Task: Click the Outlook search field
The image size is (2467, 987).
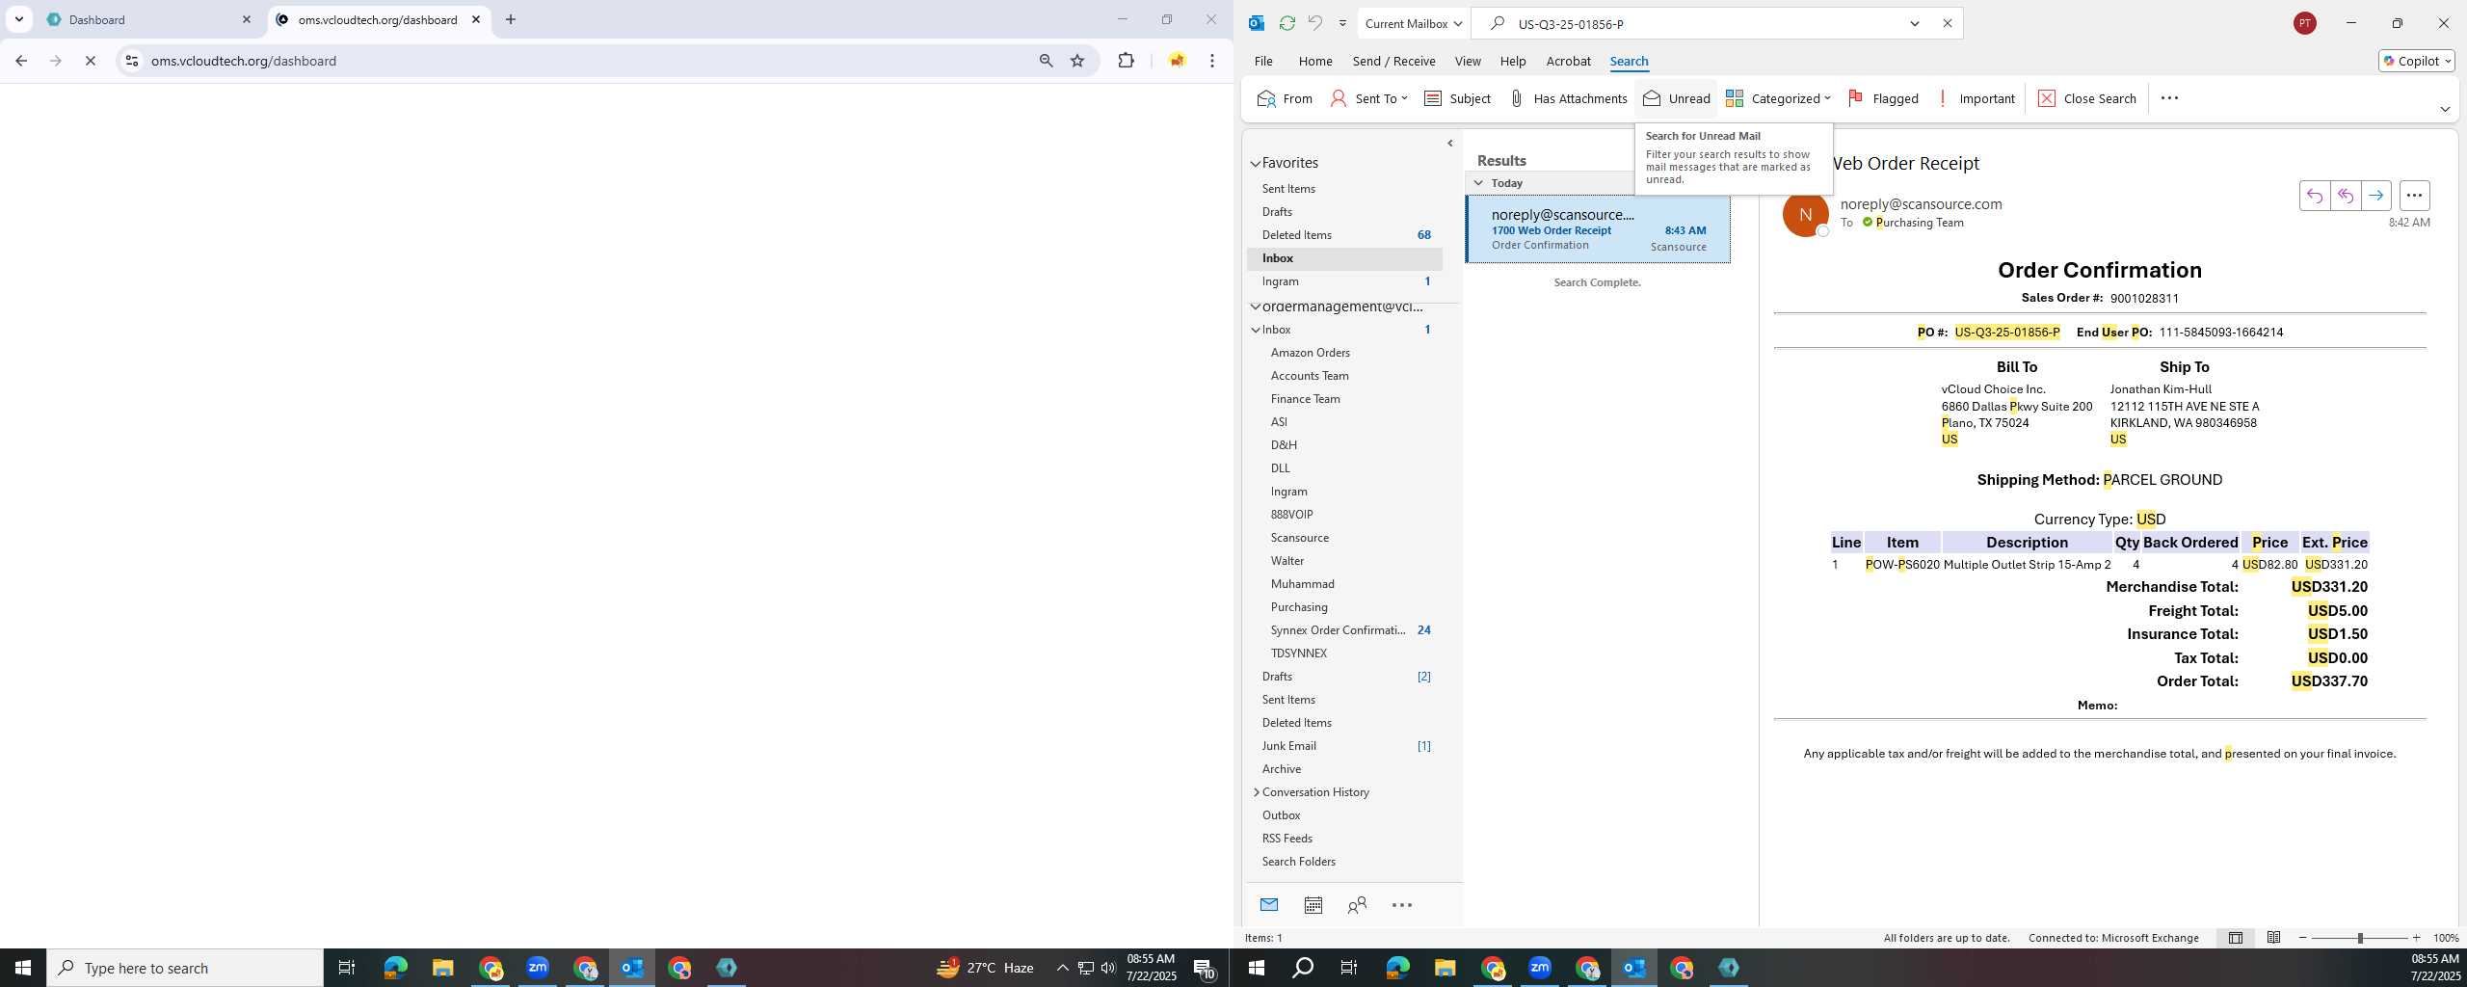Action: (x=1706, y=24)
